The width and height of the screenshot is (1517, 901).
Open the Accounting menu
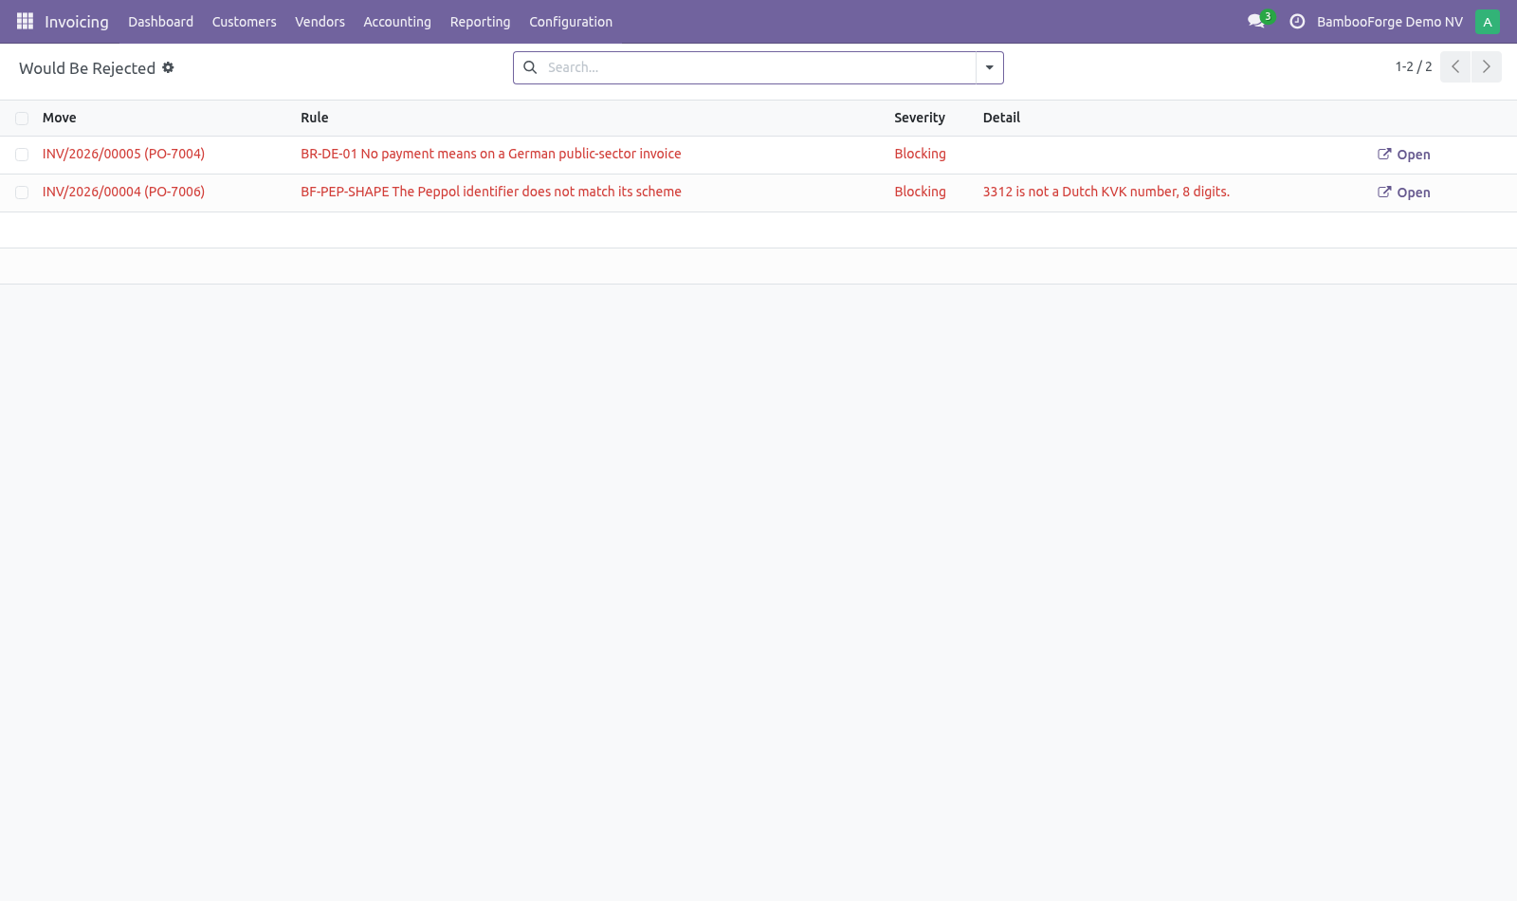[x=397, y=22]
